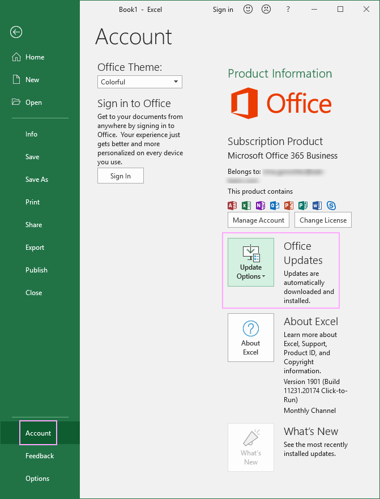The height and width of the screenshot is (499, 380).
Task: Click 'Microsoft Office 365 Business' text
Action: (x=283, y=156)
